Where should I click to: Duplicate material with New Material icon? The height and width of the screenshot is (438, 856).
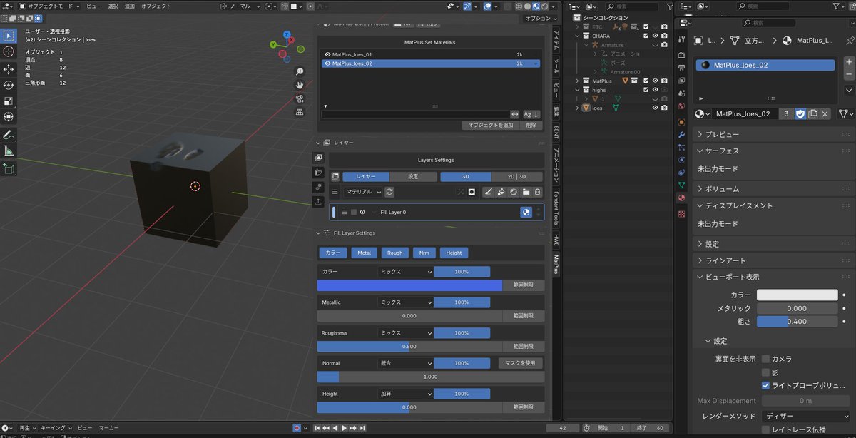coord(812,114)
